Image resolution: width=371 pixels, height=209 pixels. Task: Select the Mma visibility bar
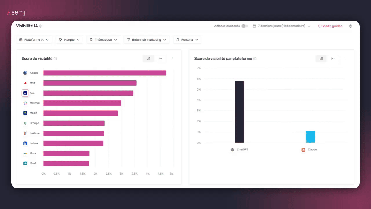pos(66,153)
